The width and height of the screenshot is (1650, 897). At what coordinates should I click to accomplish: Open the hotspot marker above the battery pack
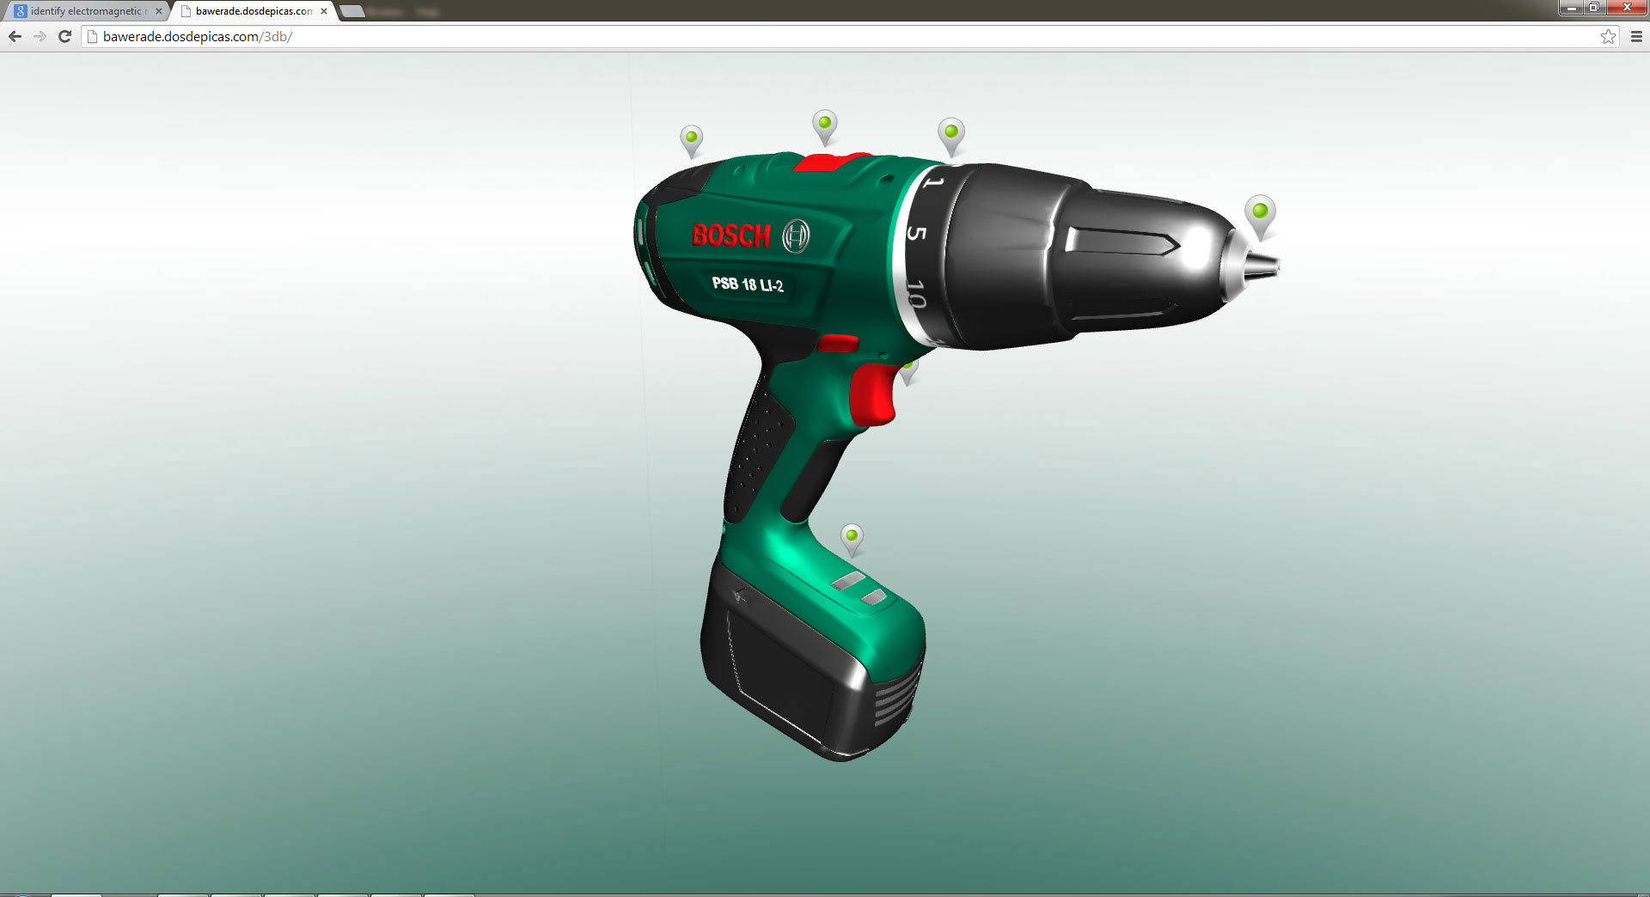(851, 538)
